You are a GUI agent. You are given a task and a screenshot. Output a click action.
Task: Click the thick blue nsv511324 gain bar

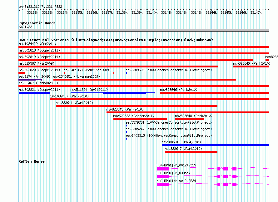124,93
